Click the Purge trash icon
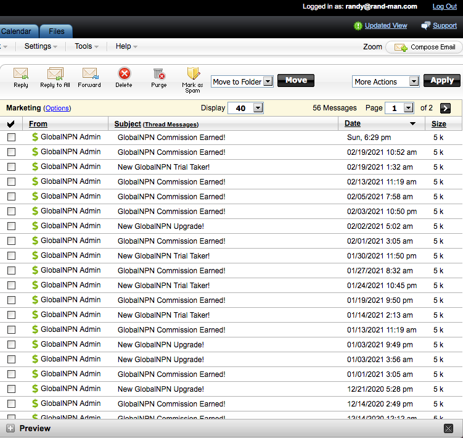The width and height of the screenshot is (463, 438). tap(159, 74)
